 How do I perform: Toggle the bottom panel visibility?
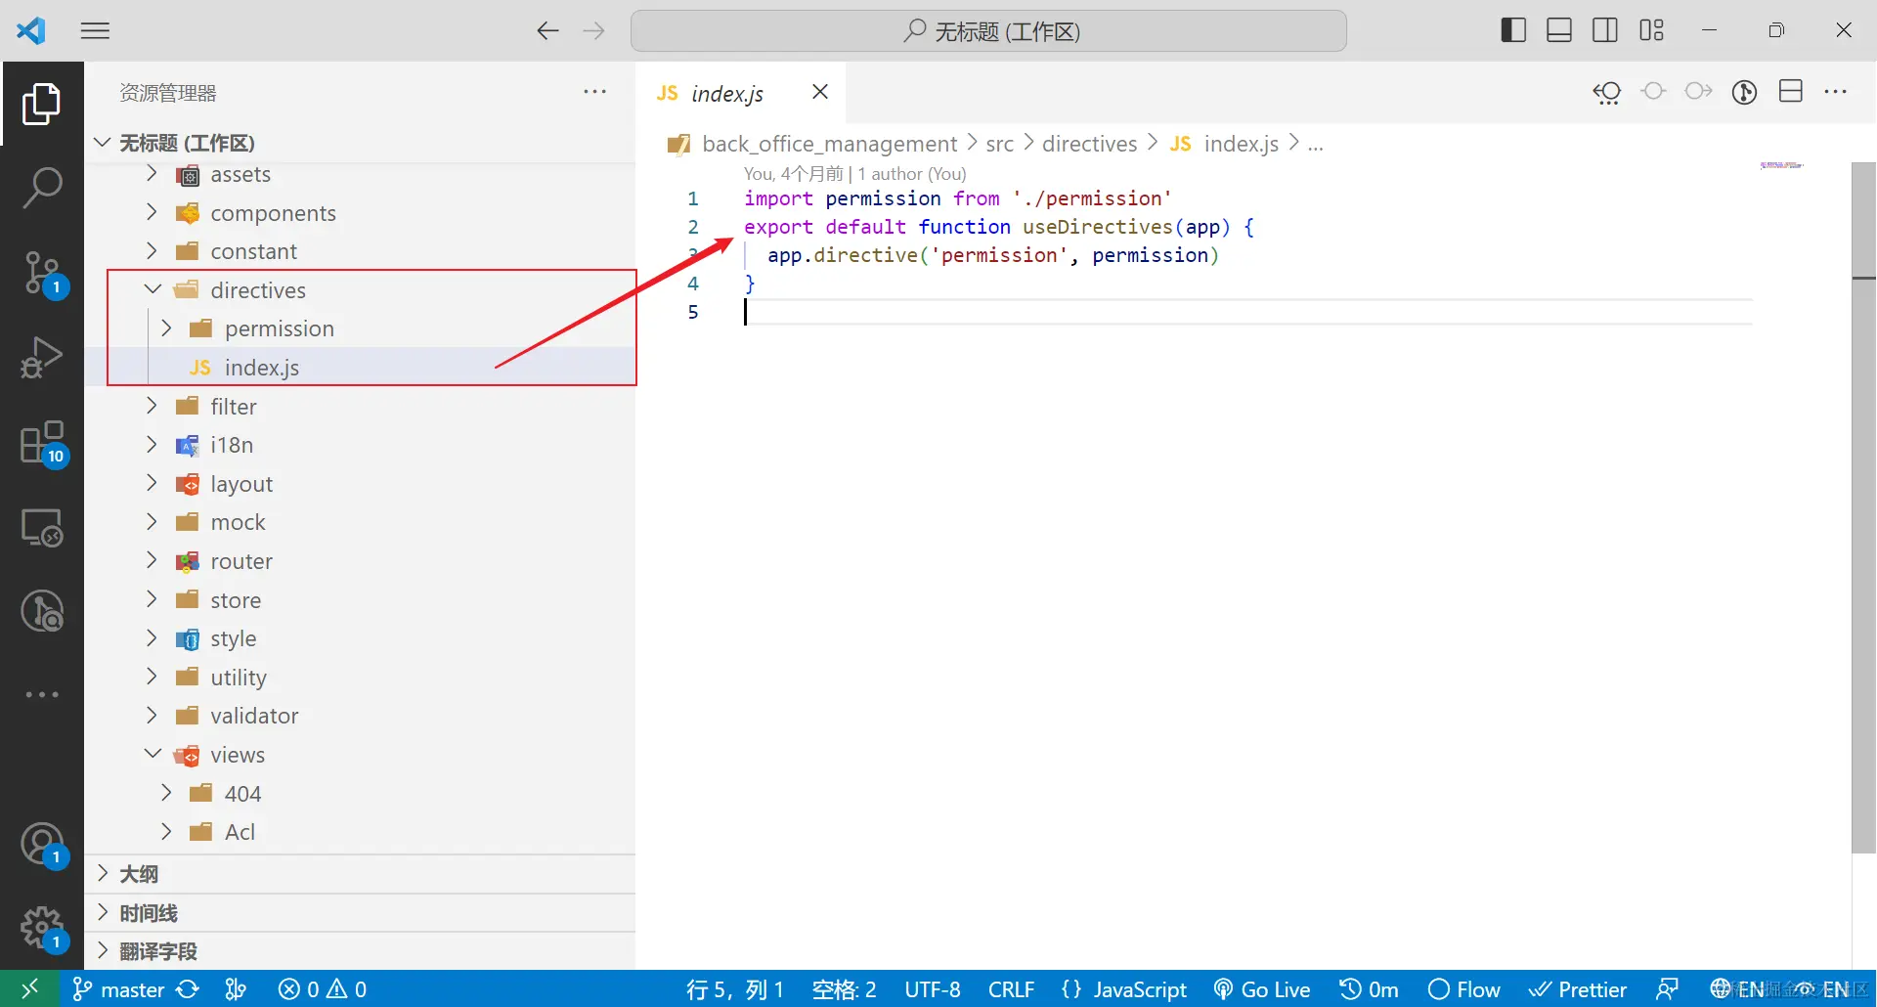tap(1559, 30)
